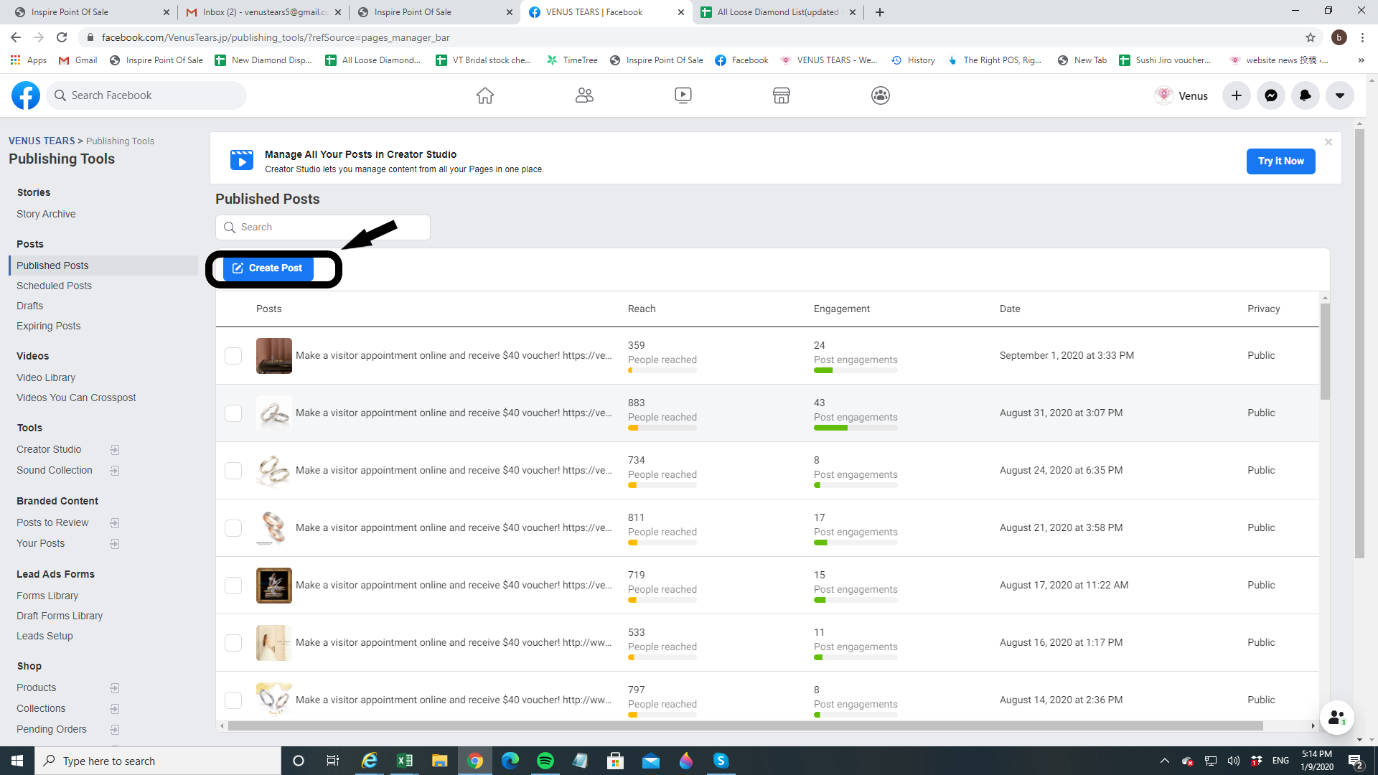Switch to the Inspire Point Of Sale browser tab
Image resolution: width=1378 pixels, height=775 pixels.
pos(70,12)
